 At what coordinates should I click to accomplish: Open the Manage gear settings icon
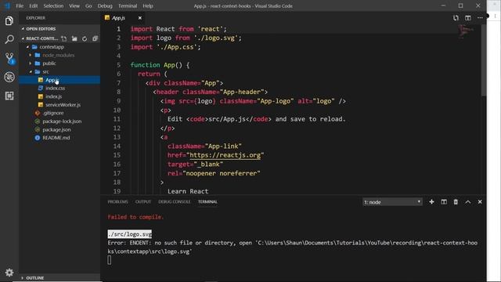[9, 273]
